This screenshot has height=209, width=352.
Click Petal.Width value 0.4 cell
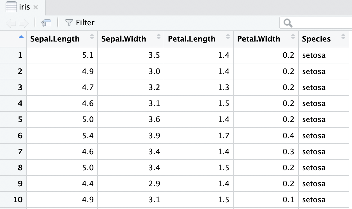[x=288, y=136]
